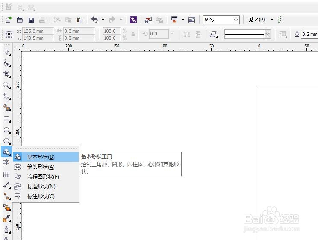Select the Eyedropper tool
This screenshot has width=318, height=240.
pyautogui.click(x=7, y=219)
